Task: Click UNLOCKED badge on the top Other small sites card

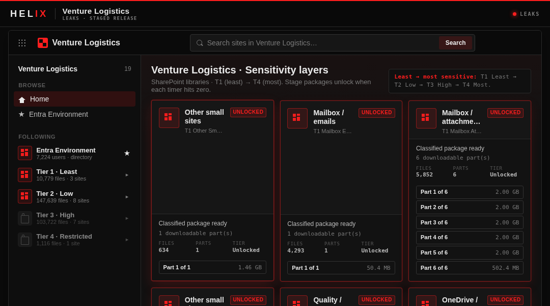Action: [x=248, y=112]
